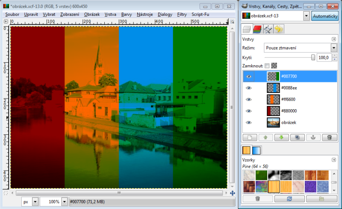
Task: Toggle visibility of the obrázek layer
Action: coord(249,122)
